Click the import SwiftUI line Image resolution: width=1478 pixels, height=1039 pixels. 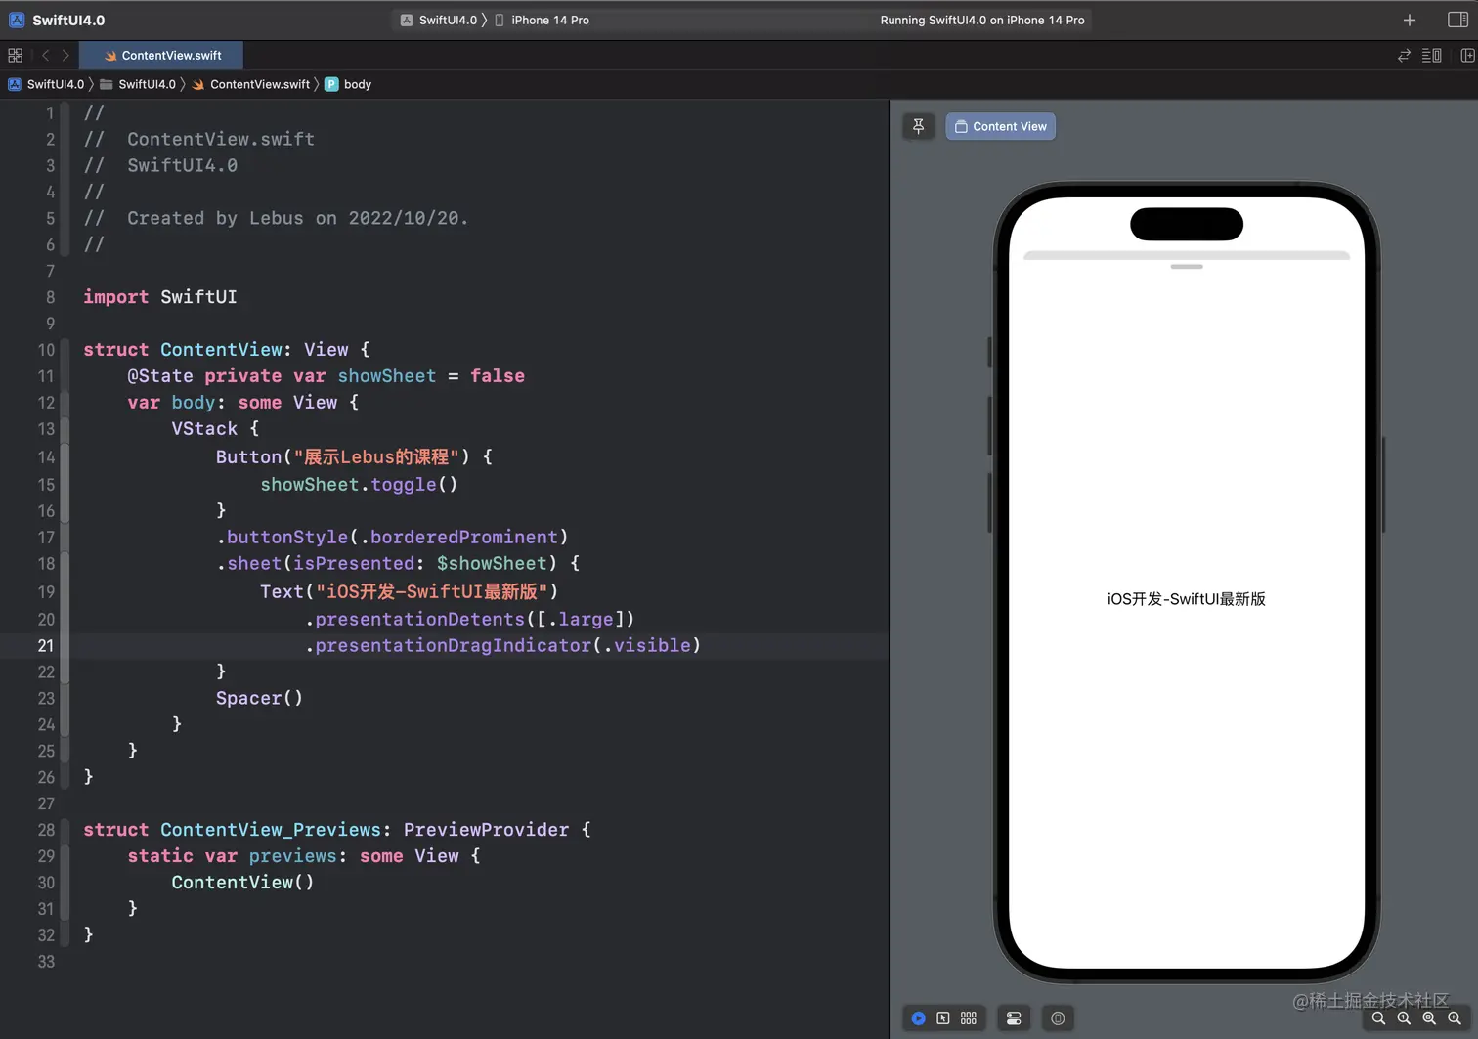[160, 297]
